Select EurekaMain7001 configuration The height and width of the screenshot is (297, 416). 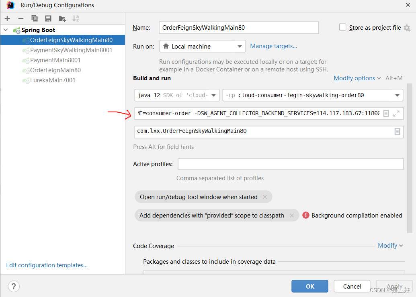point(63,80)
